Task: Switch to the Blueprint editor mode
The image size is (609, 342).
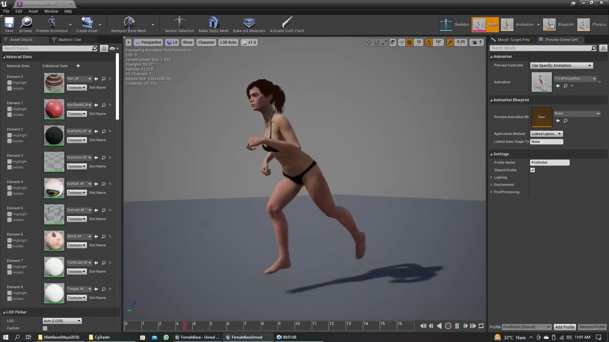Action: pyautogui.click(x=559, y=25)
